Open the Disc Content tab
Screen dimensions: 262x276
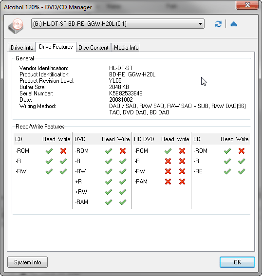[94, 48]
